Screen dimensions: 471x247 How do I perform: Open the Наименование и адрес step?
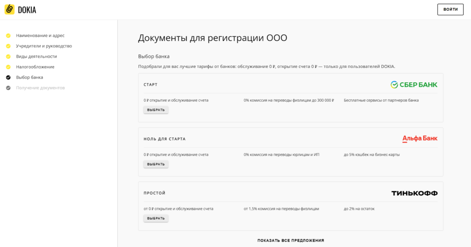(40, 36)
